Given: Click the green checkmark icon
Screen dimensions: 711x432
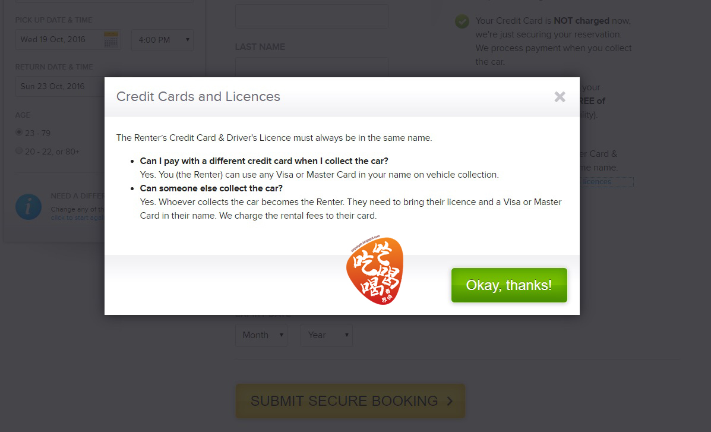Looking at the screenshot, I should click(x=462, y=21).
